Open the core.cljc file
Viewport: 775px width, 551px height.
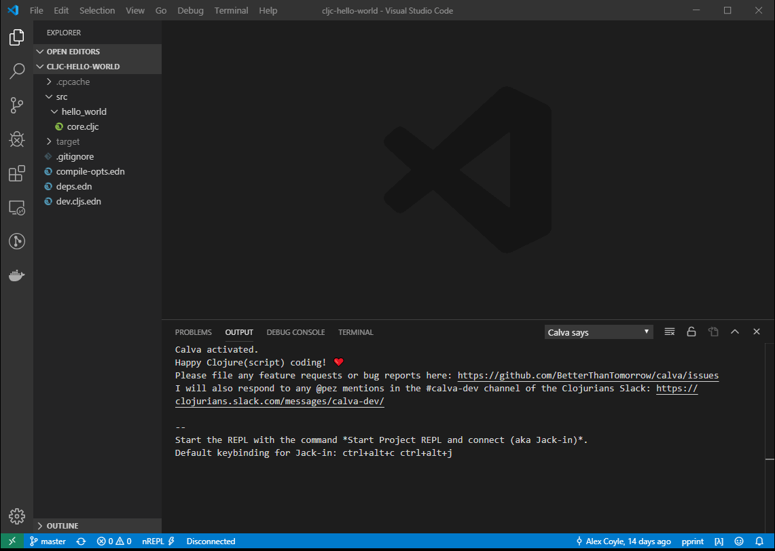(97, 126)
